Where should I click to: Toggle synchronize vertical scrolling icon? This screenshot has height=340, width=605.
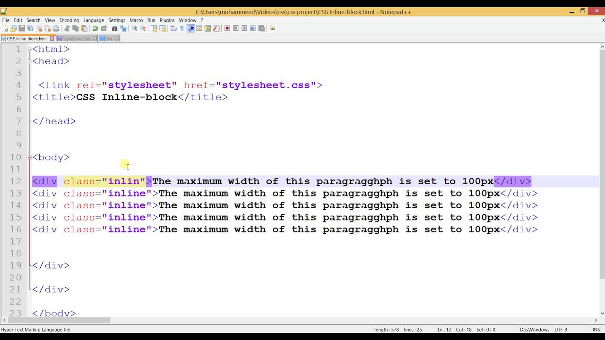[x=154, y=28]
